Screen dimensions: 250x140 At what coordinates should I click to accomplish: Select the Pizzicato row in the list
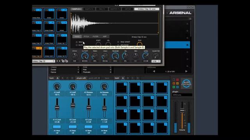point(97,72)
